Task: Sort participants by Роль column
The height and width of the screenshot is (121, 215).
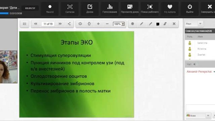Action: 189,37
